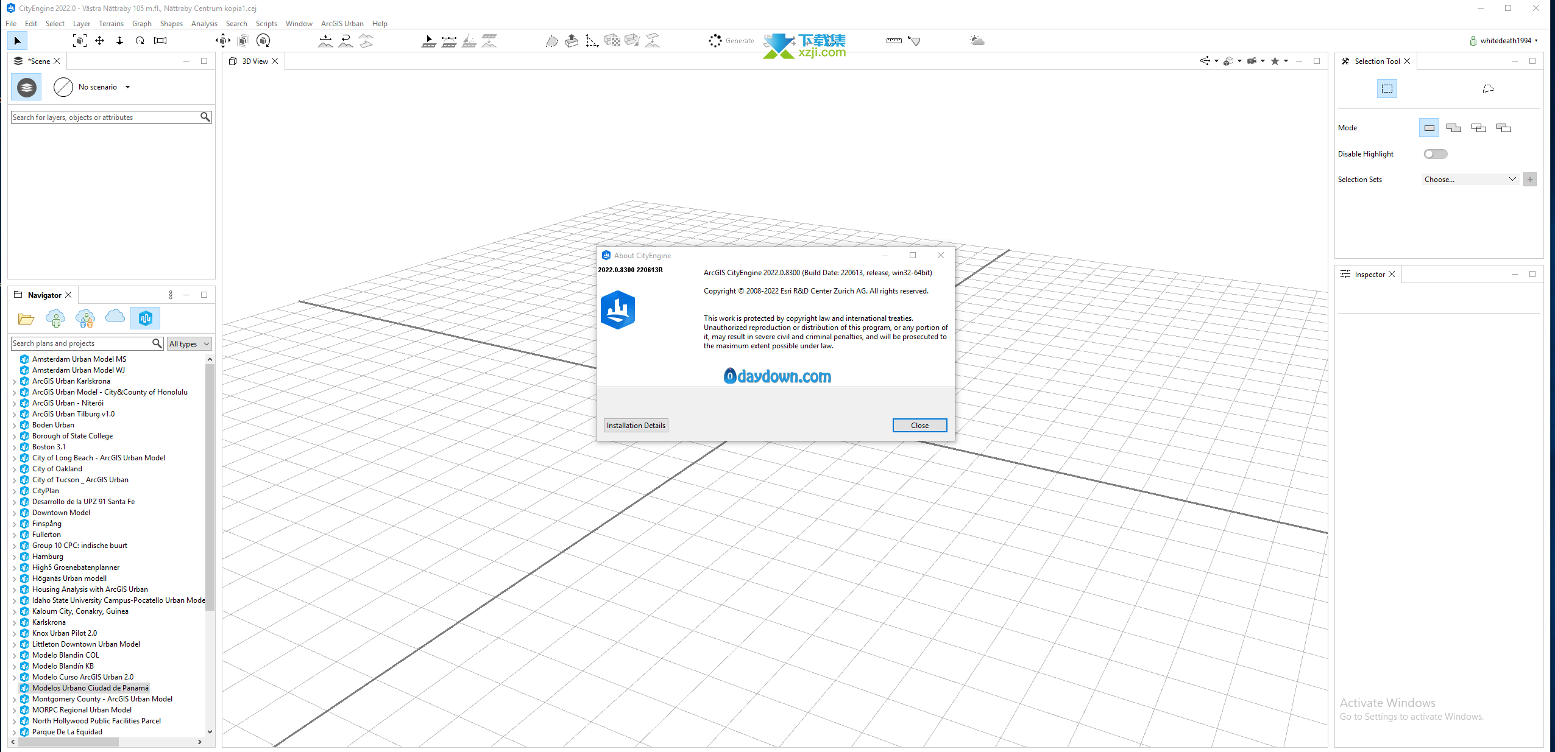Click the add Selection Set plus button
Screen dimensions: 1555x752
(1529, 179)
